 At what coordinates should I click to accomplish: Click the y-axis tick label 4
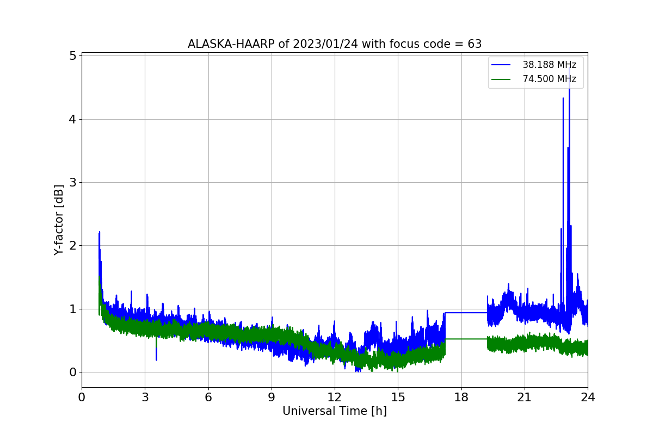tap(72, 119)
